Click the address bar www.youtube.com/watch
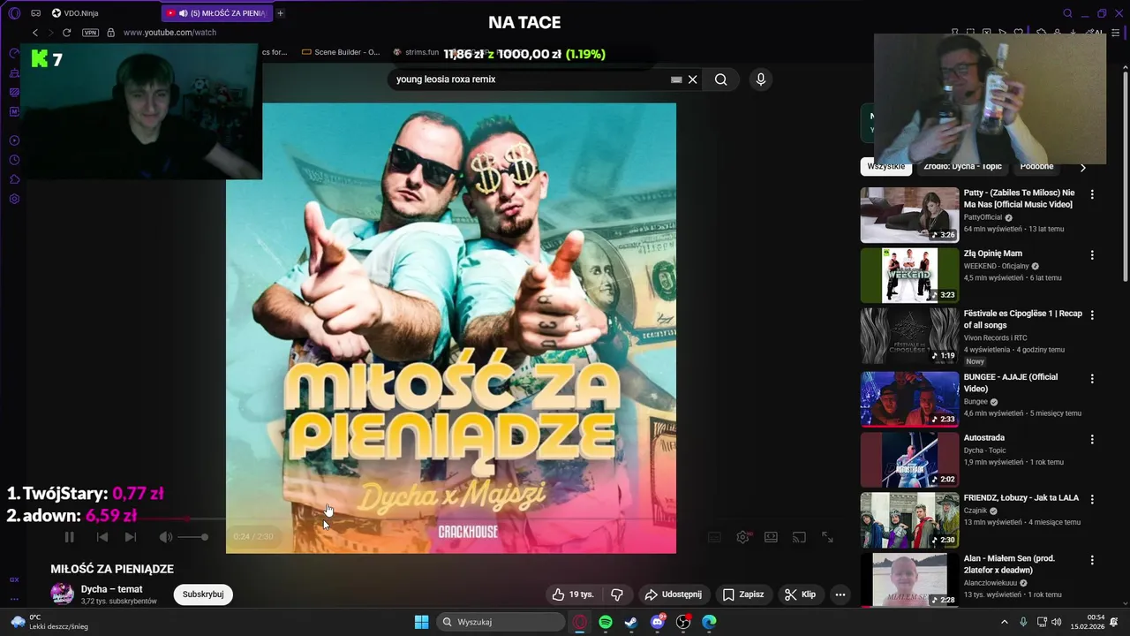This screenshot has width=1130, height=636. 169,33
